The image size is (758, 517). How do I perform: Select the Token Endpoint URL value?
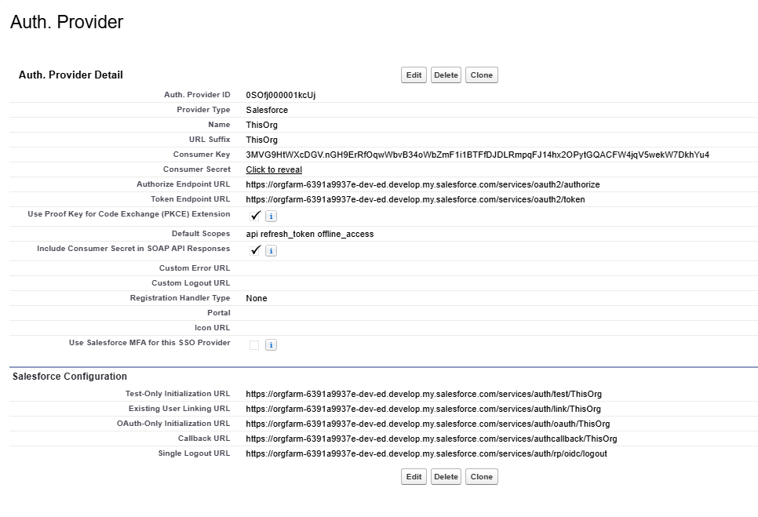pyautogui.click(x=415, y=199)
